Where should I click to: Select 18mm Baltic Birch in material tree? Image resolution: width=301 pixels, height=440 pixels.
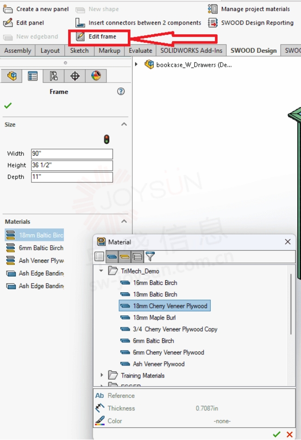[149, 295]
